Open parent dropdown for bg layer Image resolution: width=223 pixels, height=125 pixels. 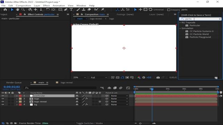tap(119, 105)
